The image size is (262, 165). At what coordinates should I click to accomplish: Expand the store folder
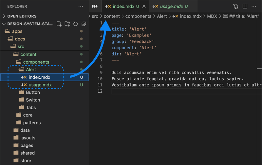point(44,161)
